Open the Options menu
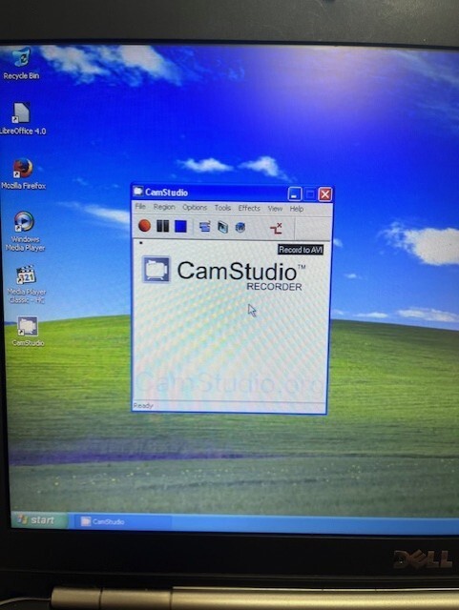 [x=195, y=208]
